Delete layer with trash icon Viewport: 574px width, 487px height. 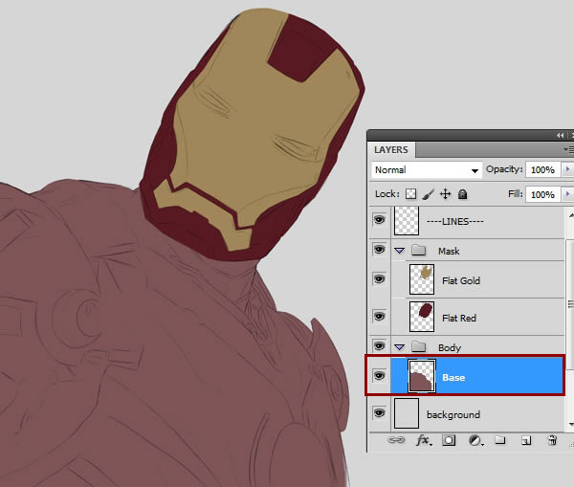point(552,440)
